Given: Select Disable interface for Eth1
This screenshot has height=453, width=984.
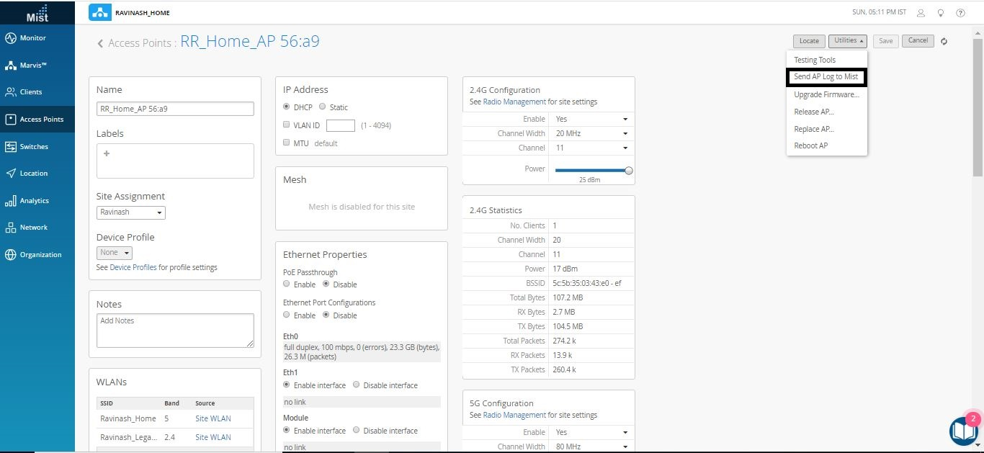Looking at the screenshot, I should pos(357,385).
